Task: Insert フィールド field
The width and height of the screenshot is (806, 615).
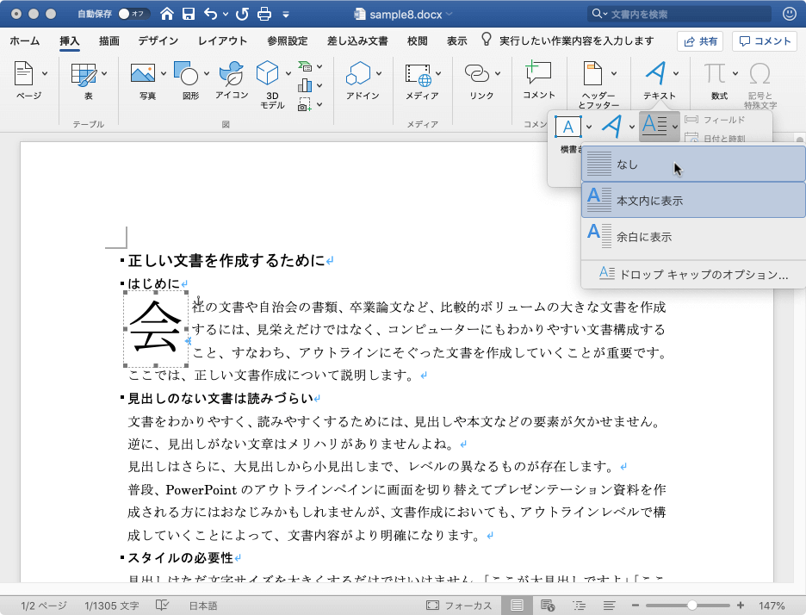Action: [715, 120]
